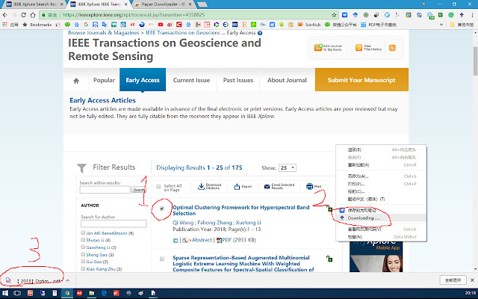The image size is (478, 299).
Task: Choose the Ctrl+P print context menu entry
Action: (x=381, y=184)
